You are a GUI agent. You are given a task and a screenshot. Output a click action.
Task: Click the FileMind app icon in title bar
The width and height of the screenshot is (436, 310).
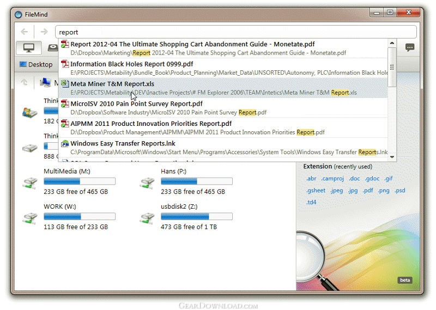click(19, 15)
